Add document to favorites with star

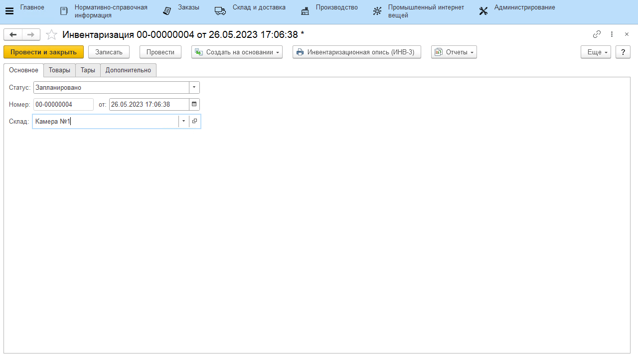pos(51,34)
